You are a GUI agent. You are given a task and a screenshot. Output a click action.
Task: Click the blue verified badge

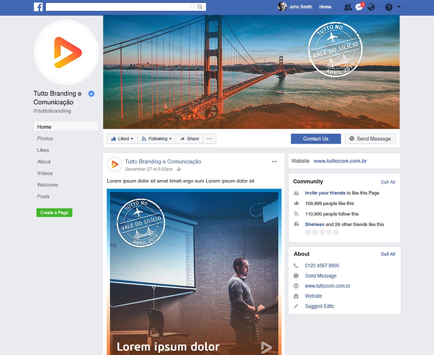(x=92, y=94)
